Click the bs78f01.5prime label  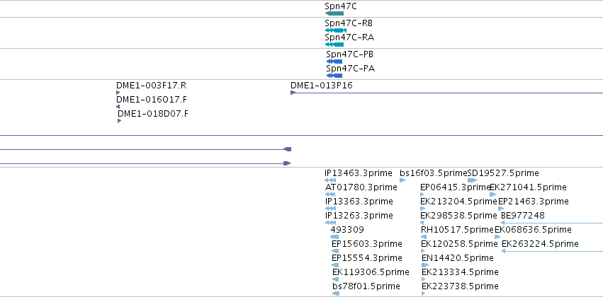pos(366,286)
